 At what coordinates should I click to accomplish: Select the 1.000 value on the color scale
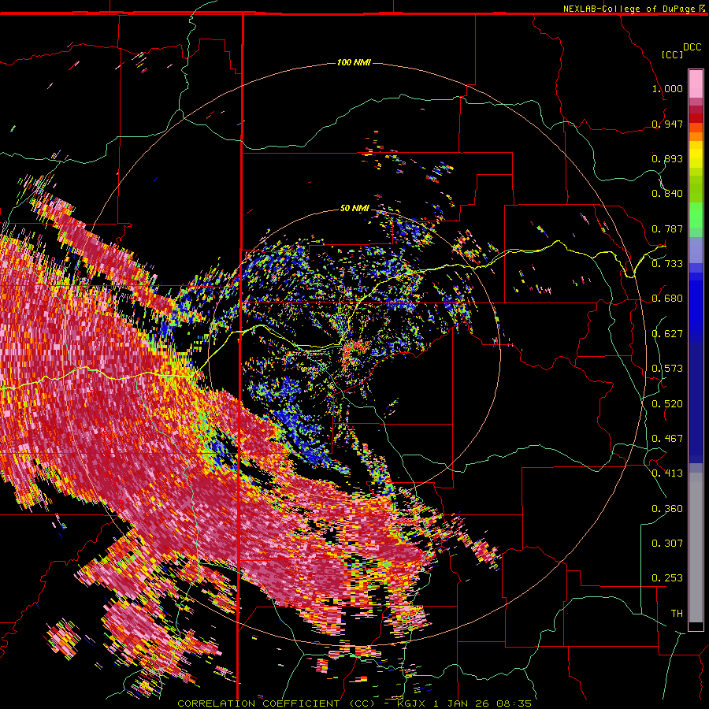(x=667, y=88)
